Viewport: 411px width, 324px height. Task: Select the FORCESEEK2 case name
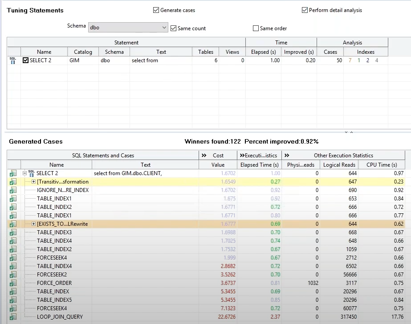click(52, 275)
